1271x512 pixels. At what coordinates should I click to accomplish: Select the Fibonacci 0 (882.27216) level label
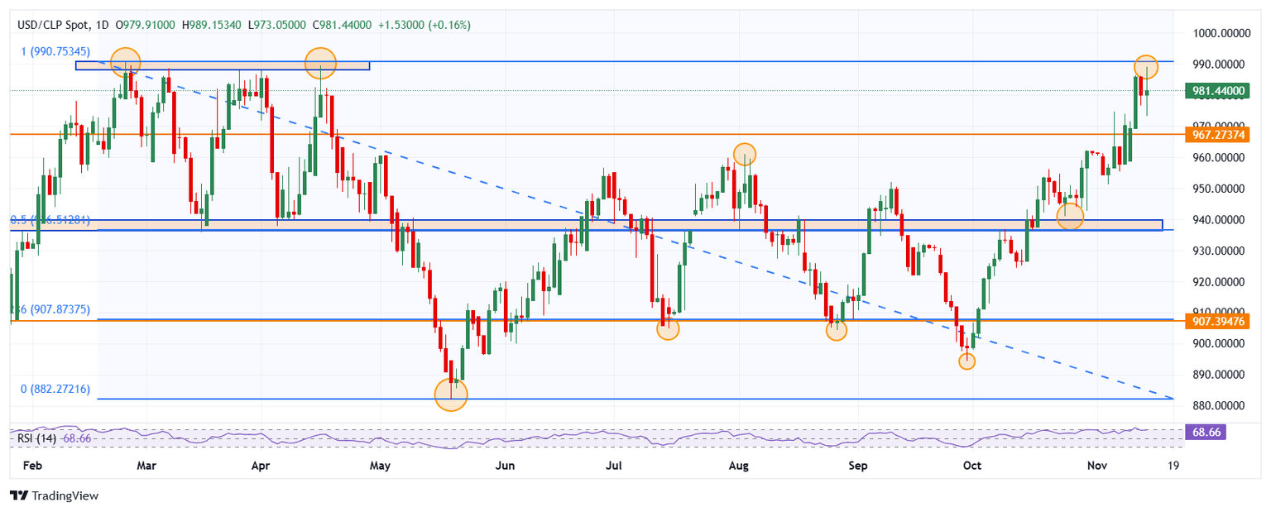click(x=54, y=389)
